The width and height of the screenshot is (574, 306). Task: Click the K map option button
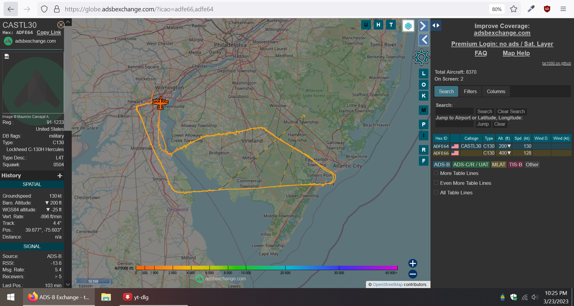[424, 96]
